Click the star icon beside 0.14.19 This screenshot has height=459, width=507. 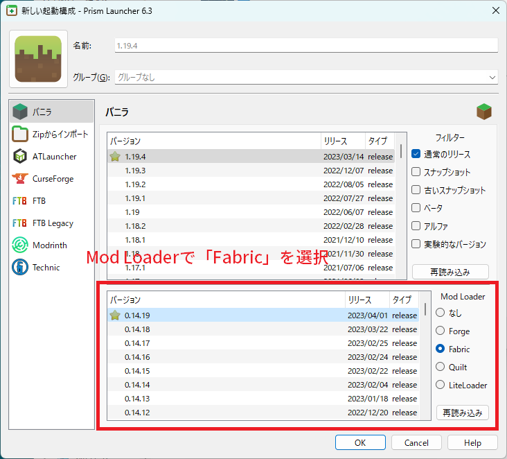tap(115, 315)
